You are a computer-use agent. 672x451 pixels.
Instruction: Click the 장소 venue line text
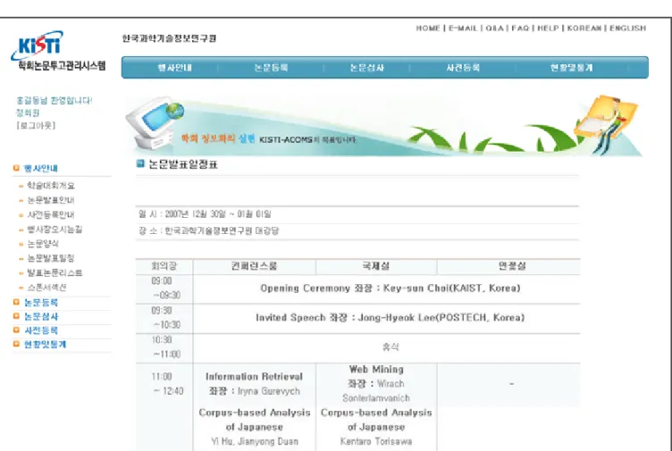click(x=209, y=230)
